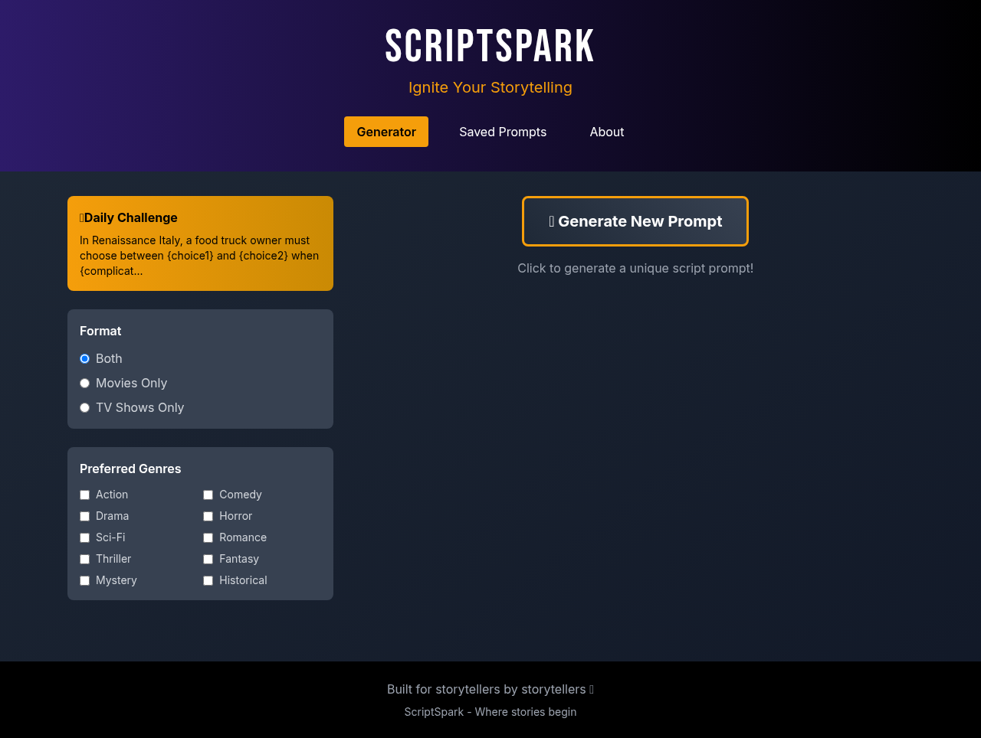
Task: Check the Thriller genre checkbox
Action: click(84, 559)
